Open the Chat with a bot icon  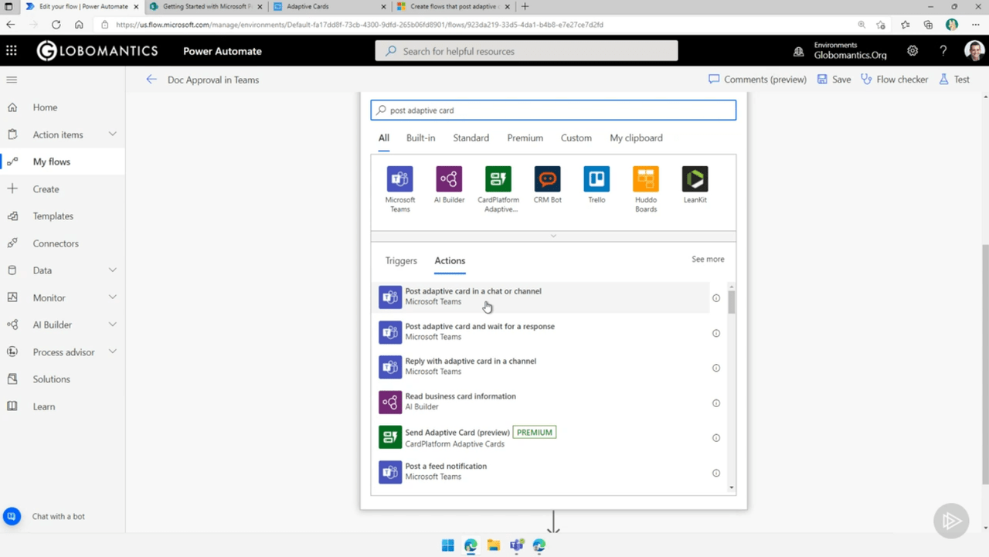tap(12, 517)
